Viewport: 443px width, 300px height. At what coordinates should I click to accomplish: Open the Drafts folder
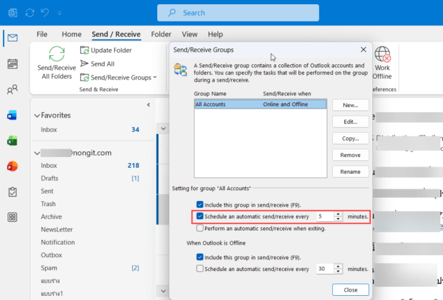[x=90, y=178]
